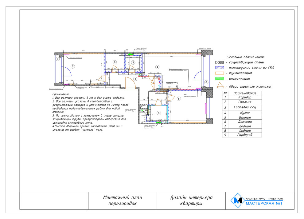Click the Дизайн интерьера квартиры title cell
The image size is (304, 219).
click(x=191, y=201)
